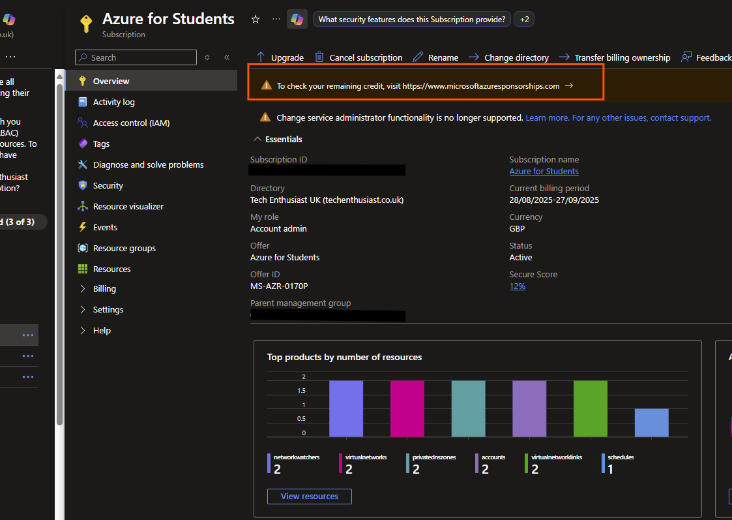Open the ellipsis under the Copilot logo

[x=10, y=57]
